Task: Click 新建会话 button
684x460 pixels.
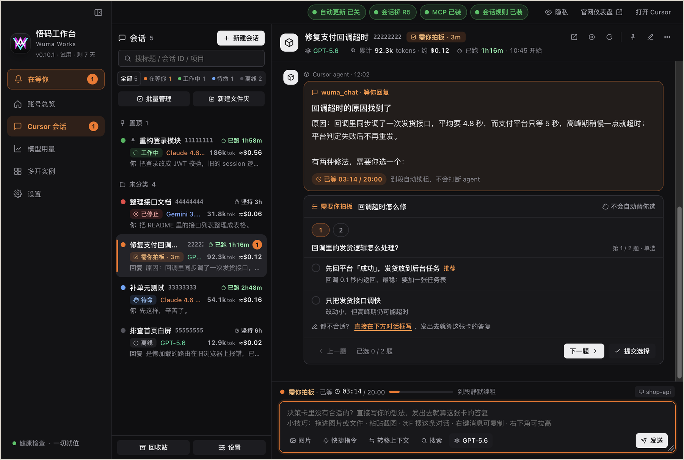Action: click(x=241, y=38)
